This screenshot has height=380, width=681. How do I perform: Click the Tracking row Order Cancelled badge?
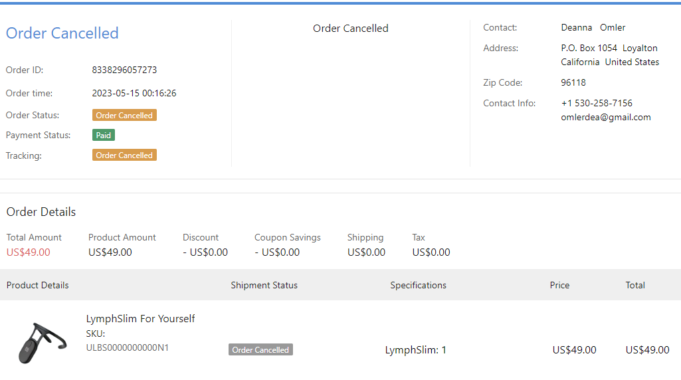(x=124, y=155)
